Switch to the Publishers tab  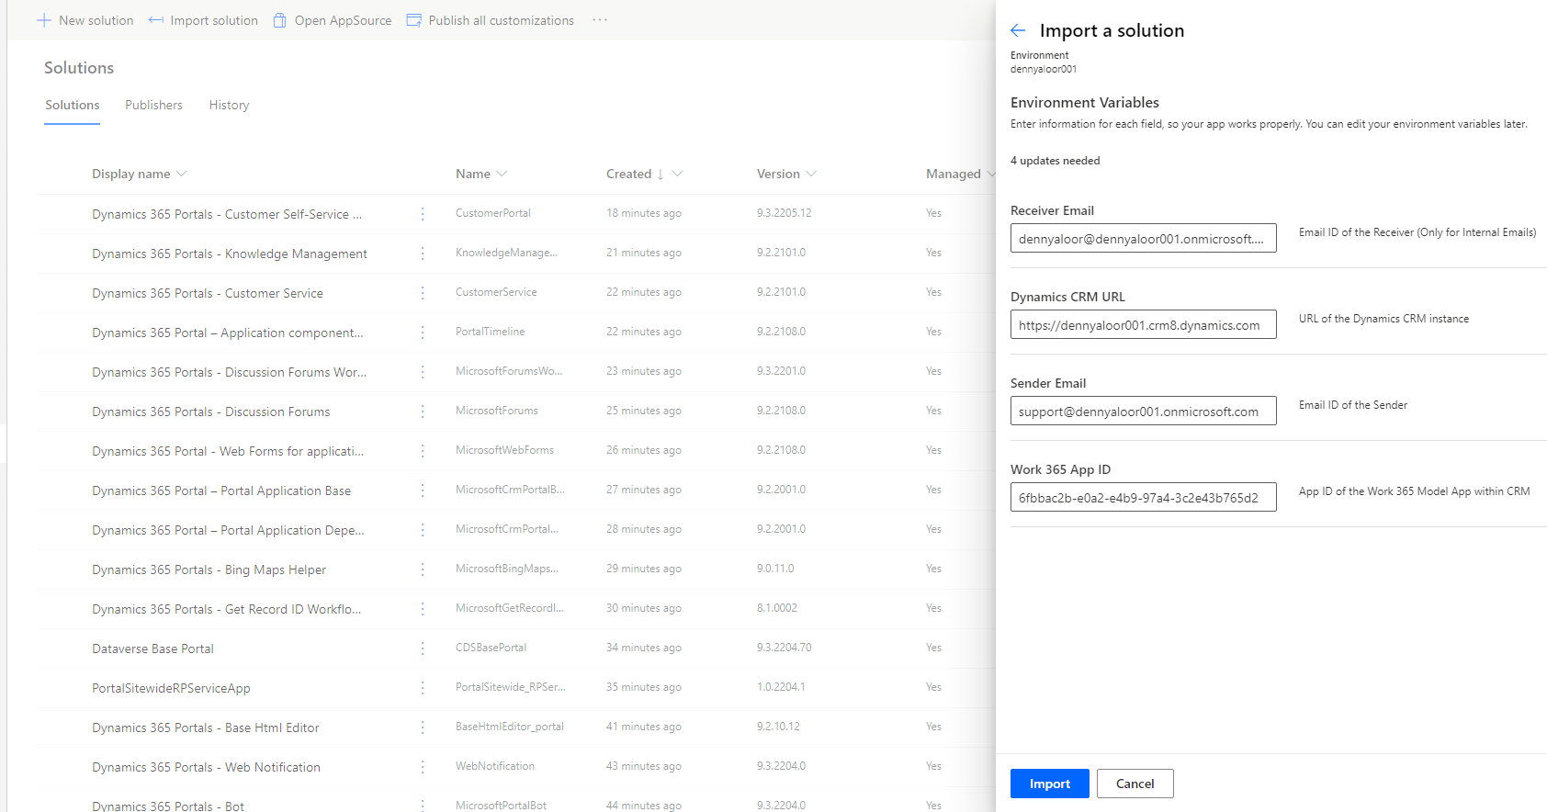(x=153, y=106)
